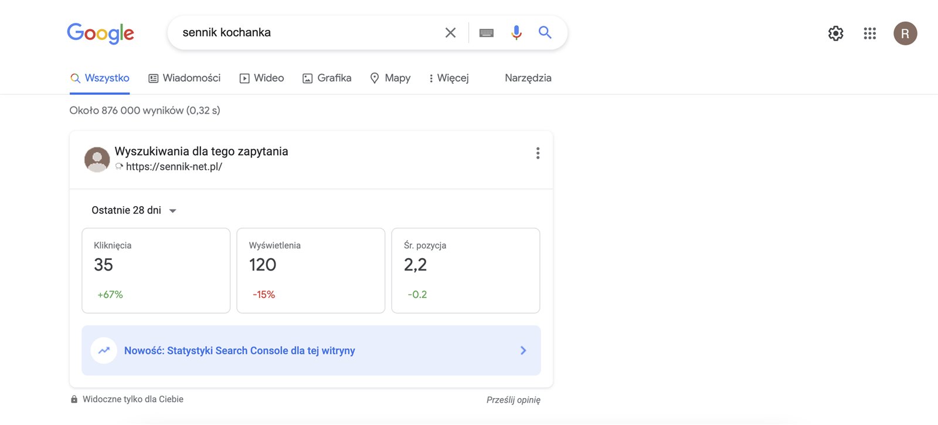Viewport: 938px width, 425px height.
Task: Switch to the Grafika tab
Action: [327, 78]
